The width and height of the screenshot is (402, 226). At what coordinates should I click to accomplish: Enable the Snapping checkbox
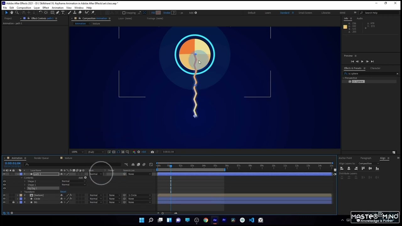coord(124,13)
